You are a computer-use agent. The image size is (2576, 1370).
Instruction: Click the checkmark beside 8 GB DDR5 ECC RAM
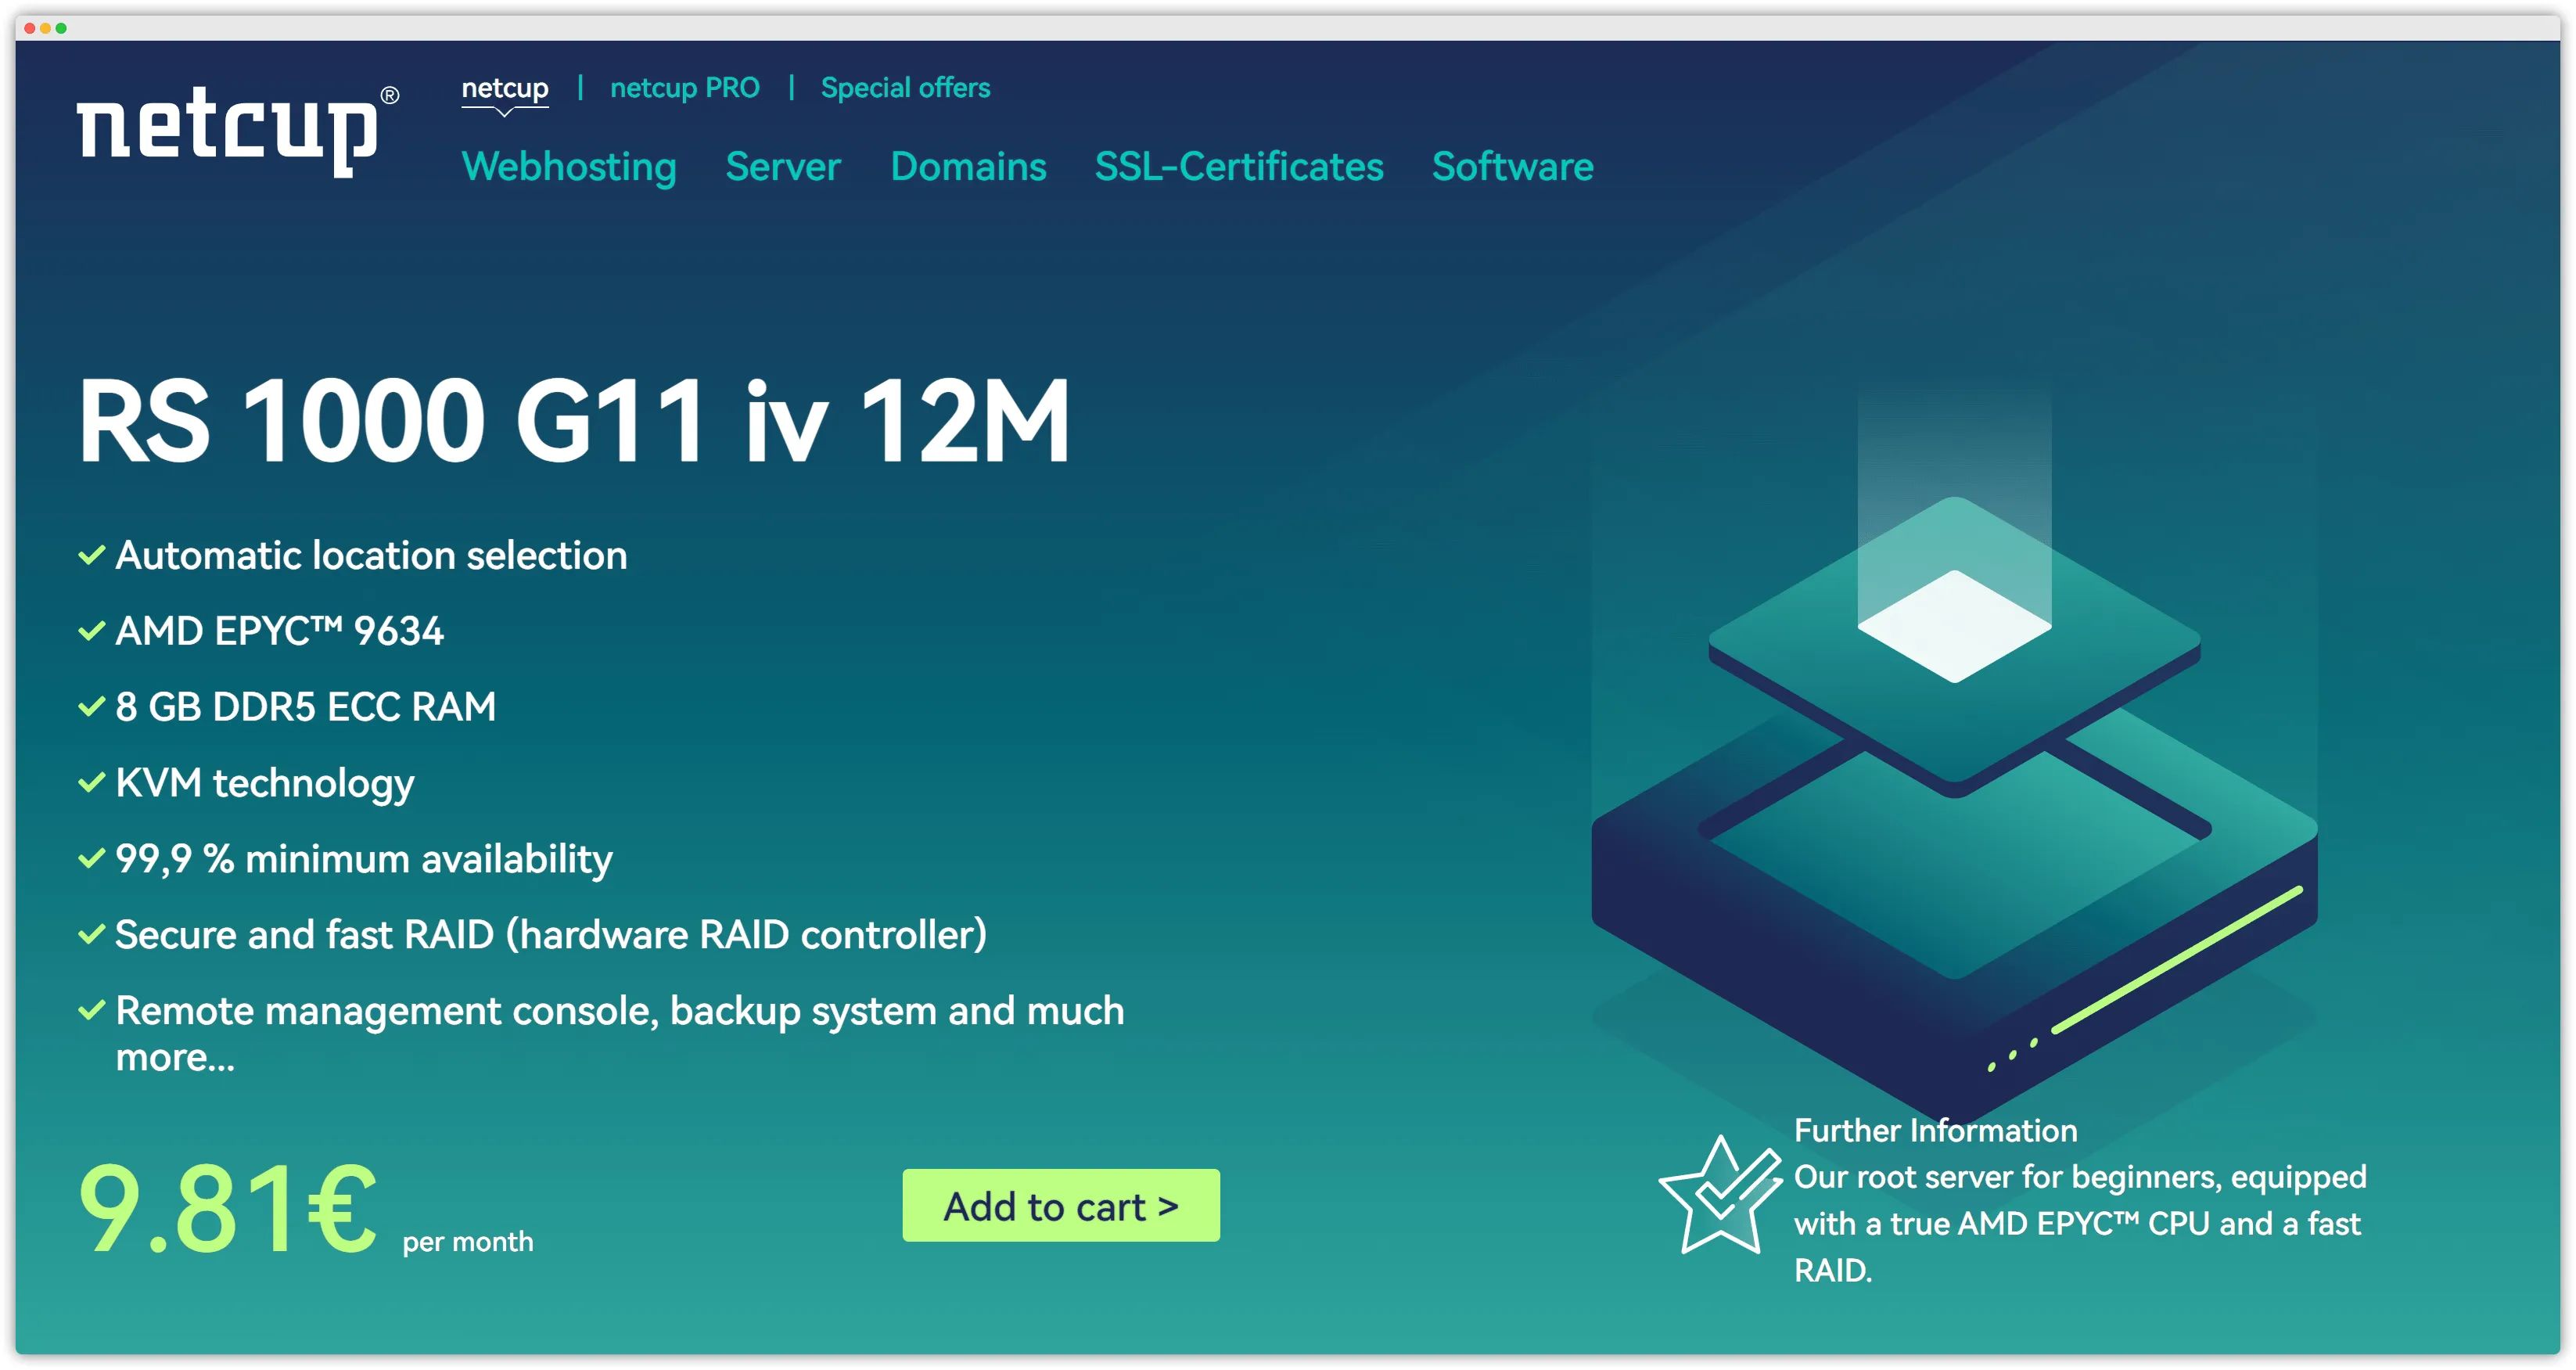tap(91, 707)
